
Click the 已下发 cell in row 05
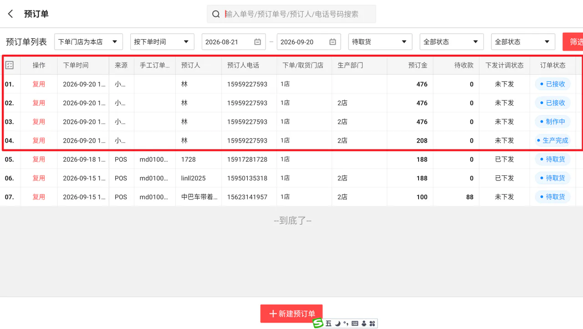click(504, 159)
